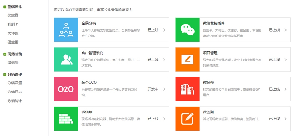
Task: Click the 客户管理系统 card title
Action: [92, 53]
